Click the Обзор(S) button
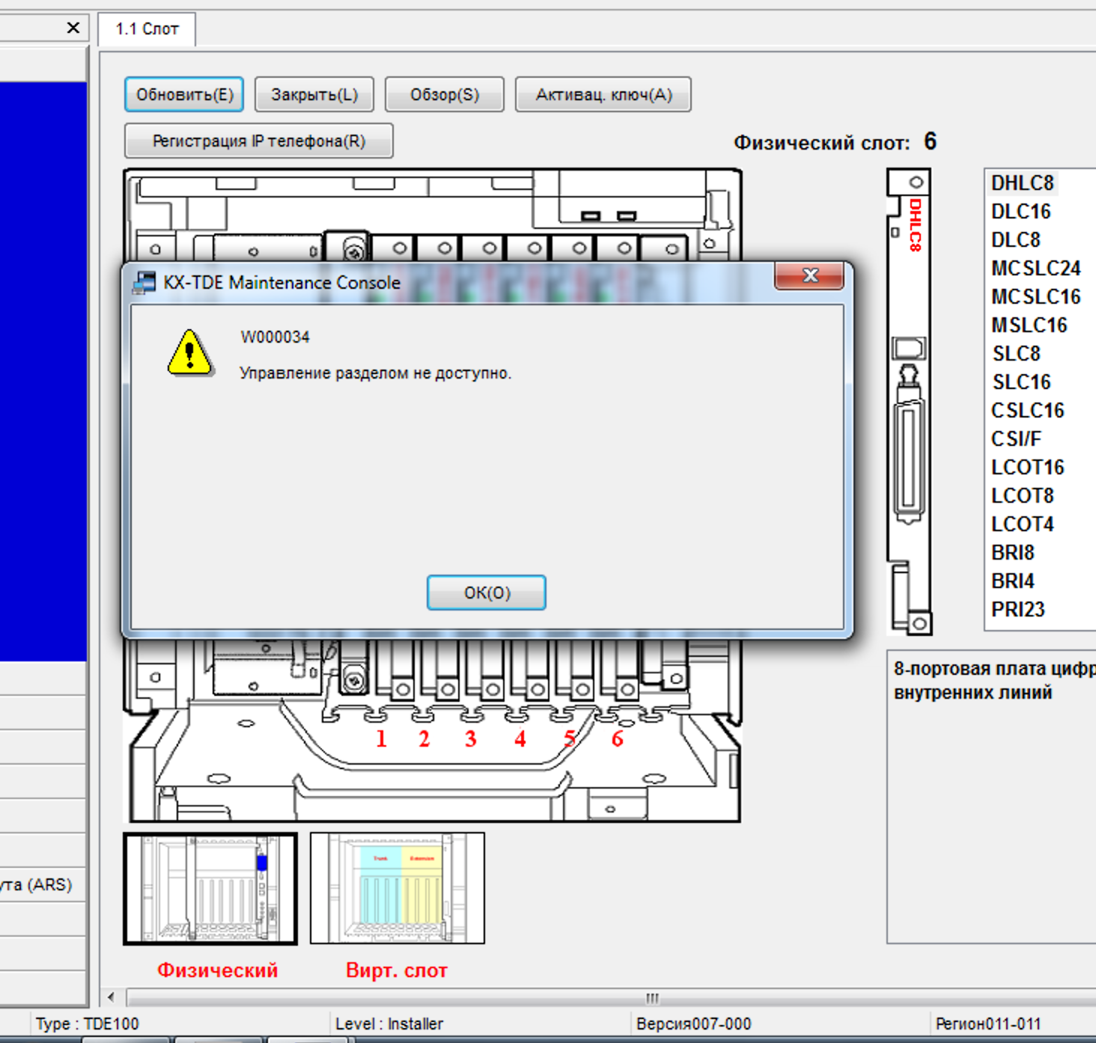Image resolution: width=1096 pixels, height=1043 pixels. click(x=445, y=94)
